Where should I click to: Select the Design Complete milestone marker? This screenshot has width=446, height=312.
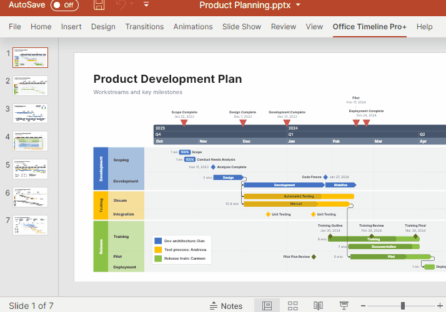coord(242,123)
